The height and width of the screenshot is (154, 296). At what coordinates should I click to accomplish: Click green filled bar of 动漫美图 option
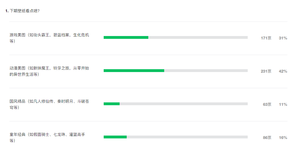click(134, 71)
